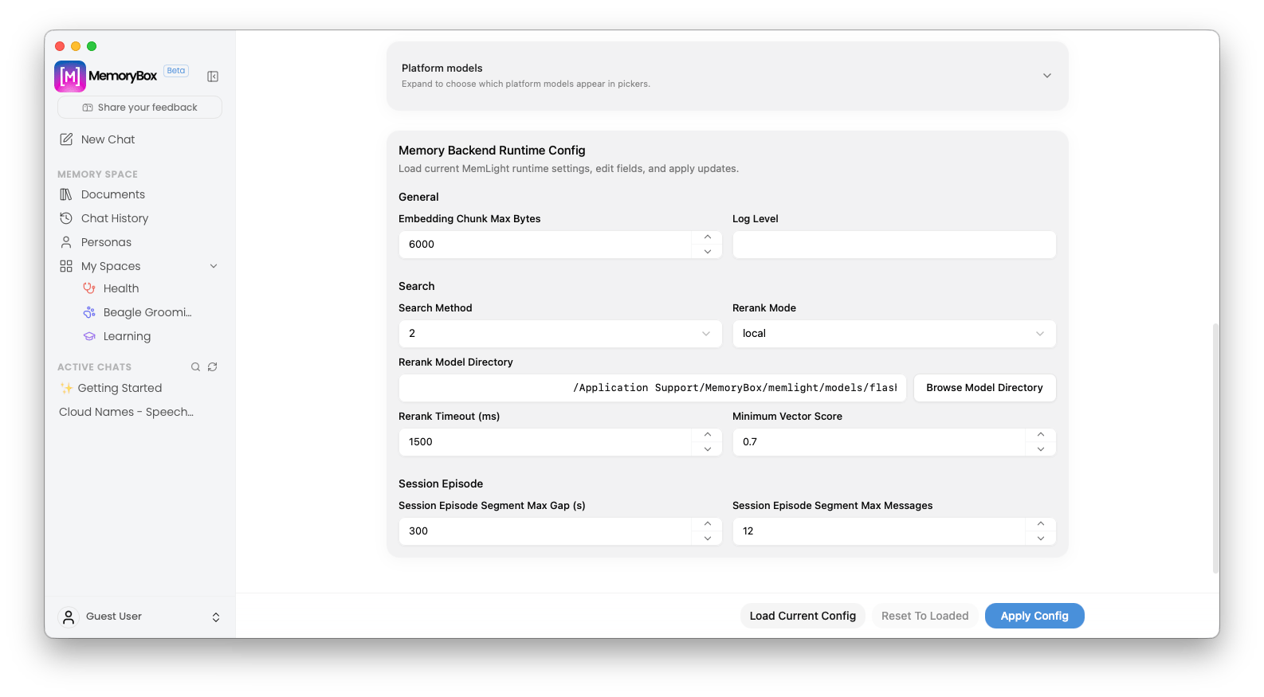
Task: Open the Rerank Mode dropdown
Action: 894,334
